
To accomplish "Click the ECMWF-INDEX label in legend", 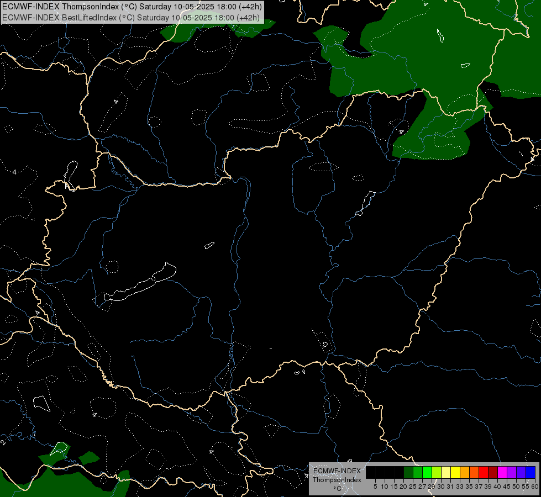I will pos(337,471).
